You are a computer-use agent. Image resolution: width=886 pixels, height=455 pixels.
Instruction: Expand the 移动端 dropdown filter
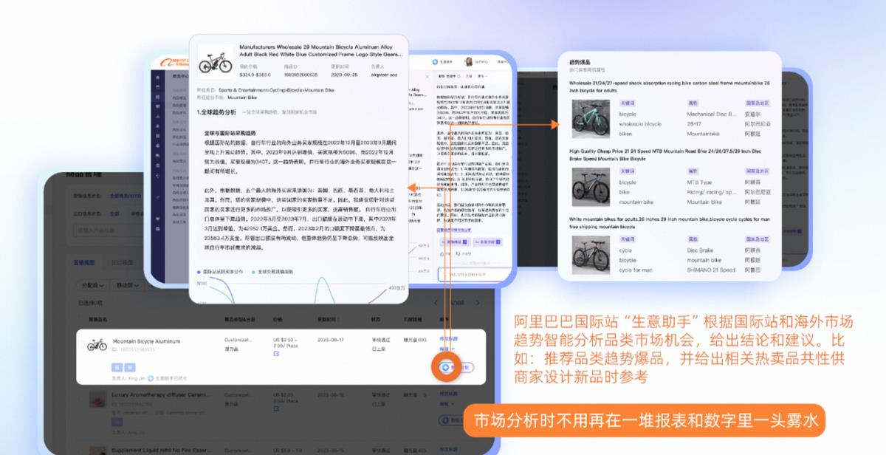[128, 286]
